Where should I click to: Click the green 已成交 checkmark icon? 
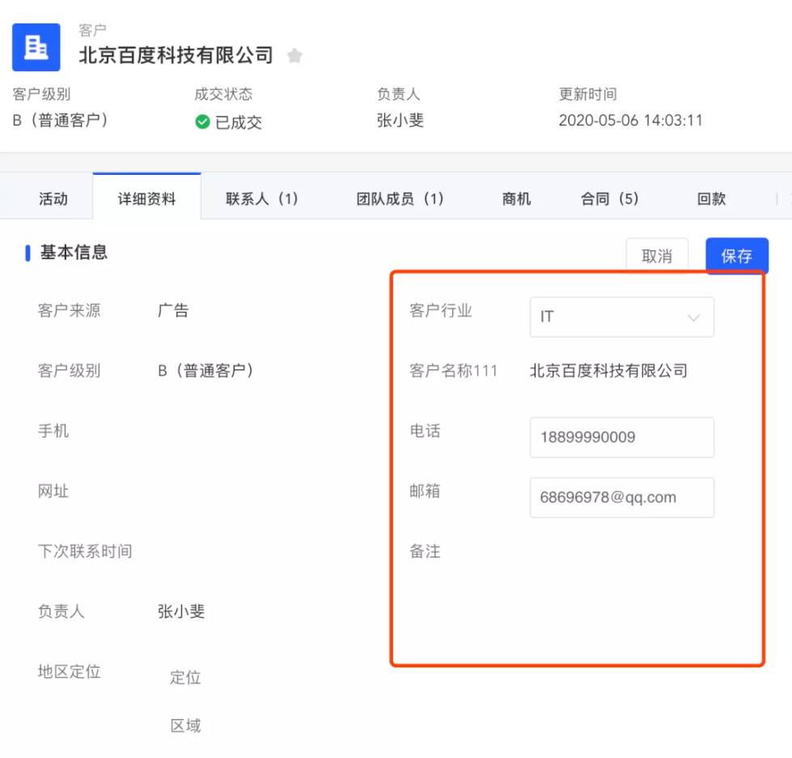pos(202,121)
